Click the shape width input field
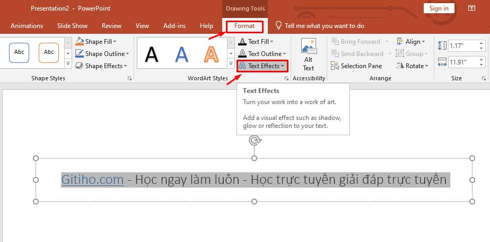The height and width of the screenshot is (242, 490). [463, 62]
